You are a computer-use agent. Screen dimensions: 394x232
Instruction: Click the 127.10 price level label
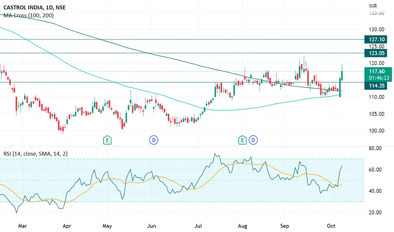376,39
